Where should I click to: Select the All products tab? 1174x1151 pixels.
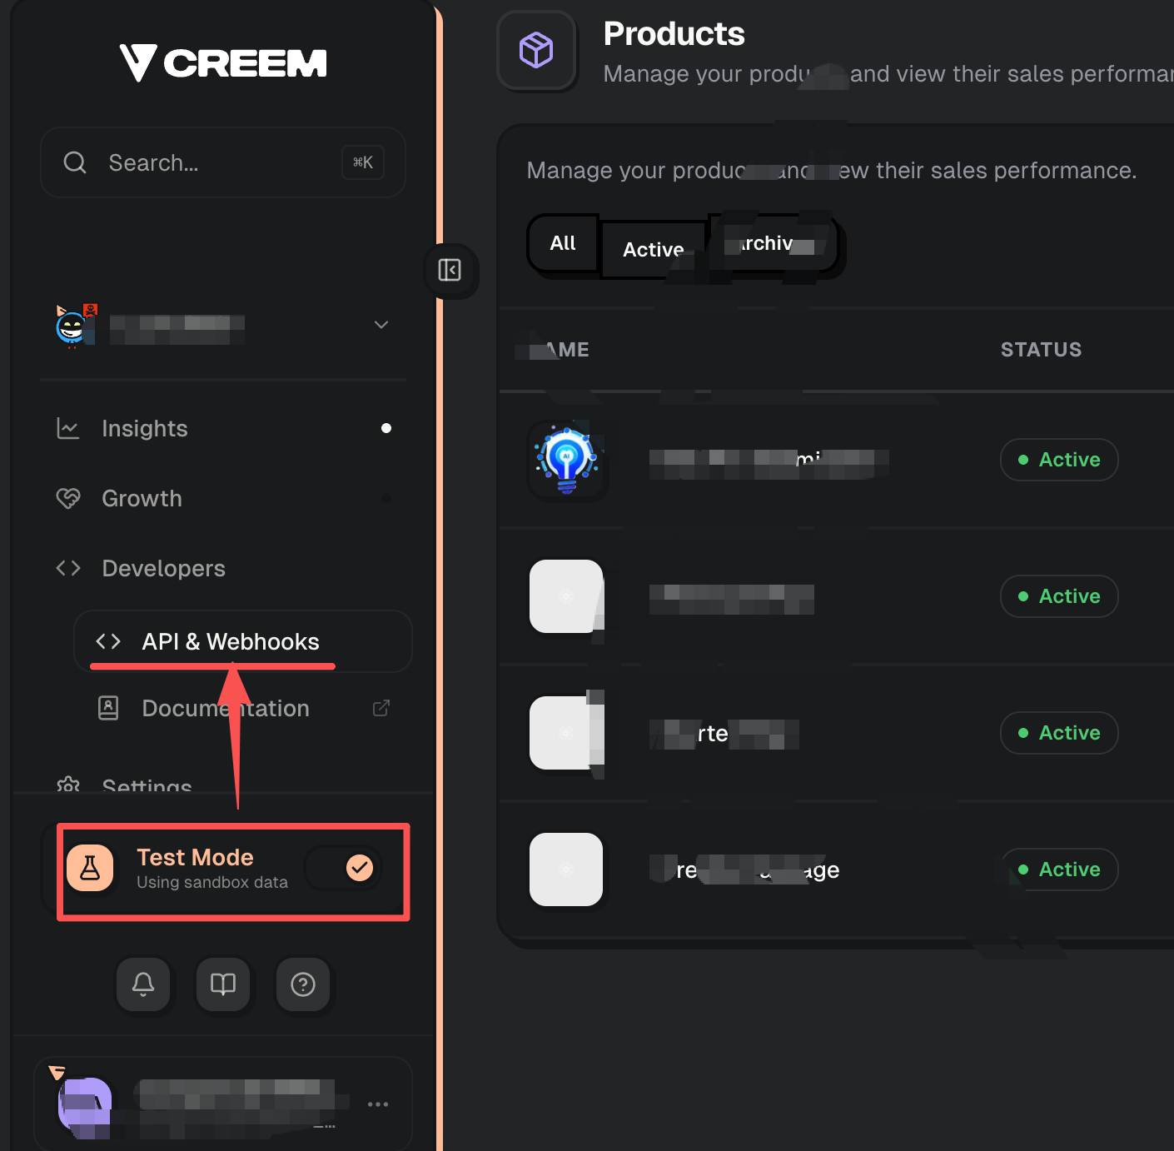(x=563, y=243)
